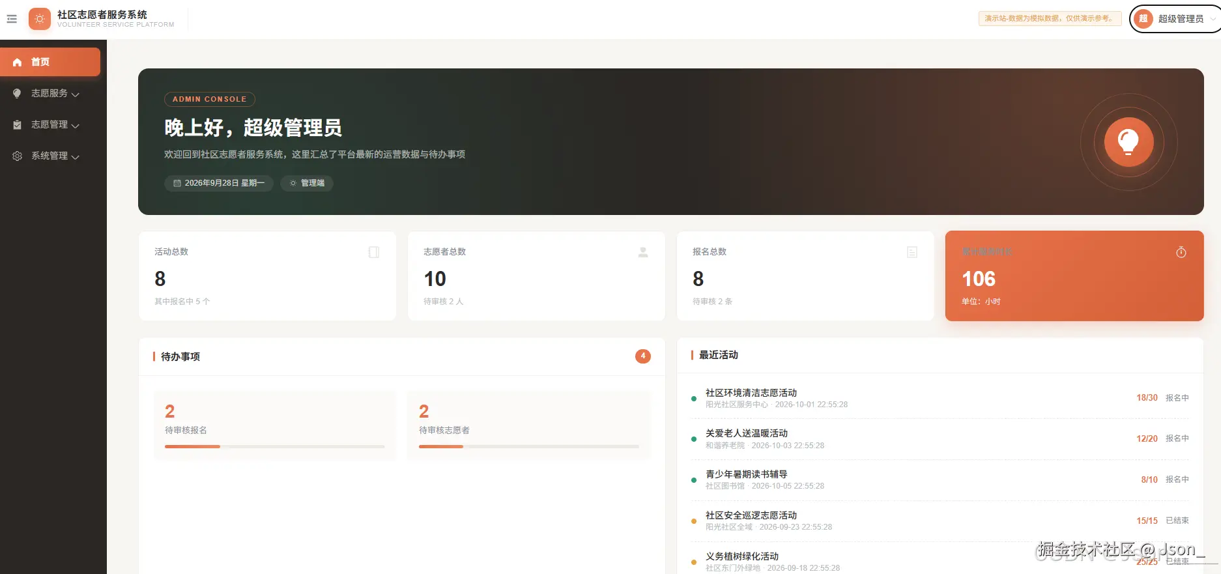Click the calendar icon beside the date
The image size is (1221, 574).
pyautogui.click(x=177, y=183)
